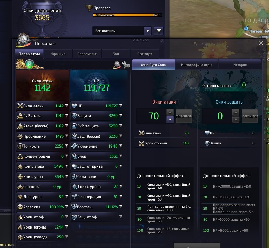
Task: Switch to the Подземелье tab
Action: pyautogui.click(x=87, y=54)
